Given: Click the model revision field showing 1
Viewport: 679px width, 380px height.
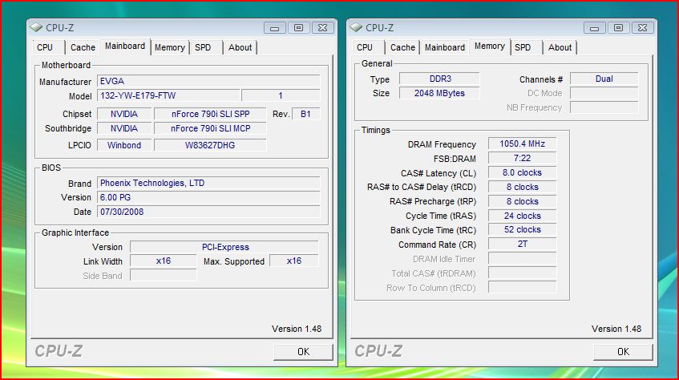Looking at the screenshot, I should click(281, 95).
